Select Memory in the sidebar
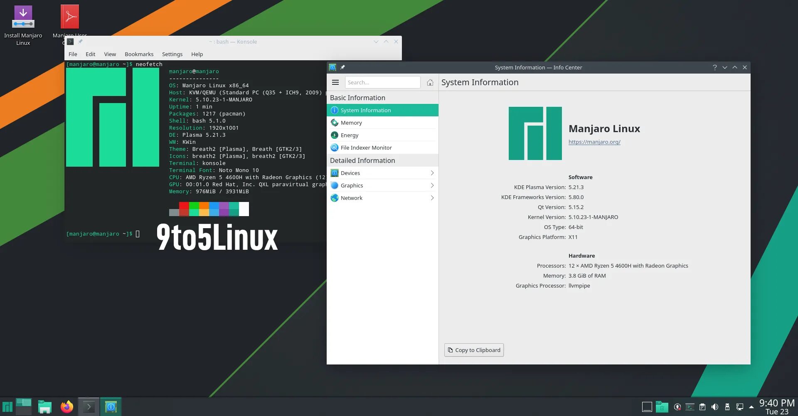The image size is (798, 416). (383, 123)
